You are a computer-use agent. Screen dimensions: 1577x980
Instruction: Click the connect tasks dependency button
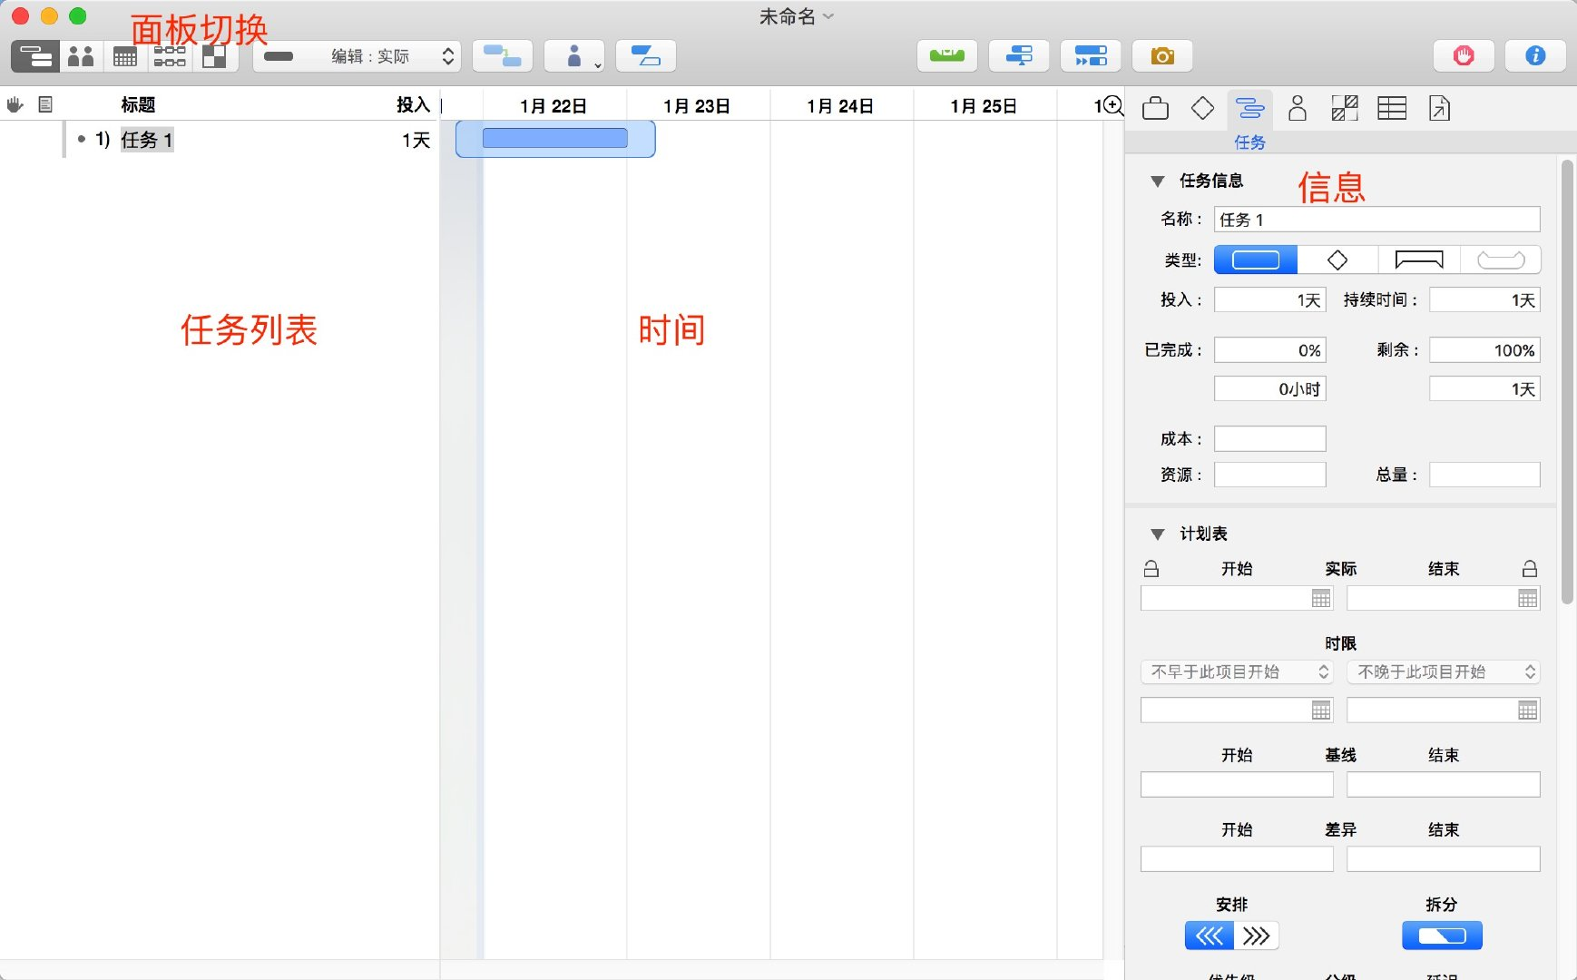tap(502, 56)
